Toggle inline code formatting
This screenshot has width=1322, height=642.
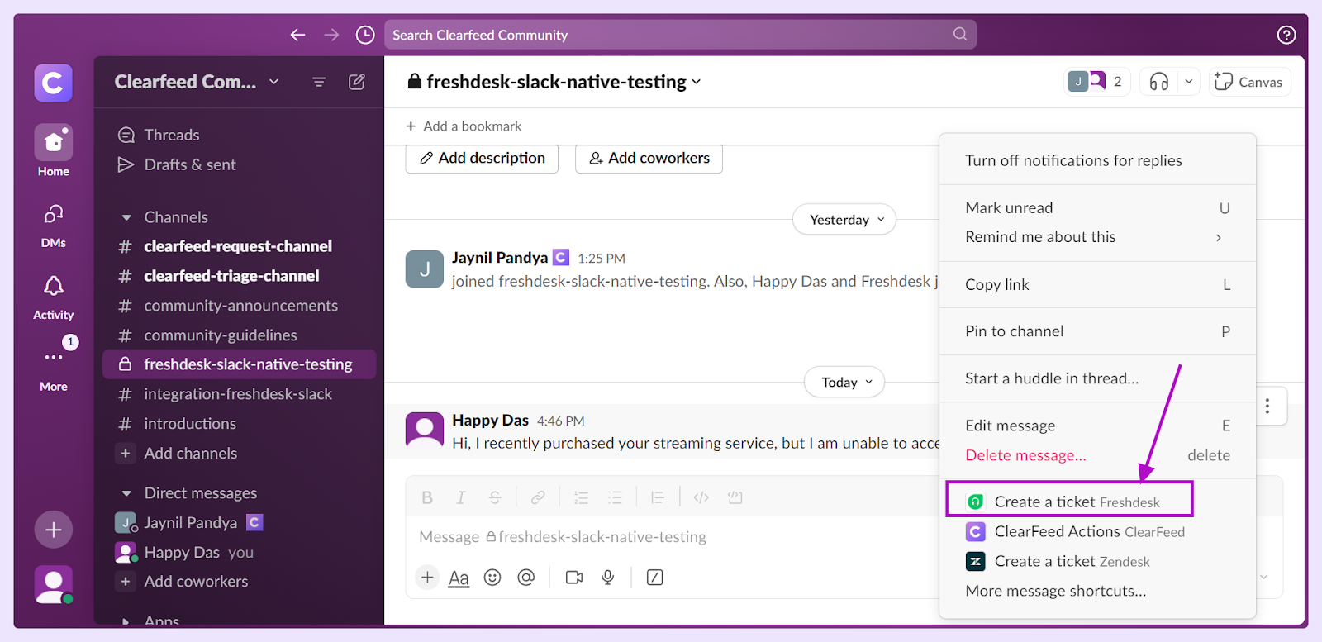pos(701,497)
